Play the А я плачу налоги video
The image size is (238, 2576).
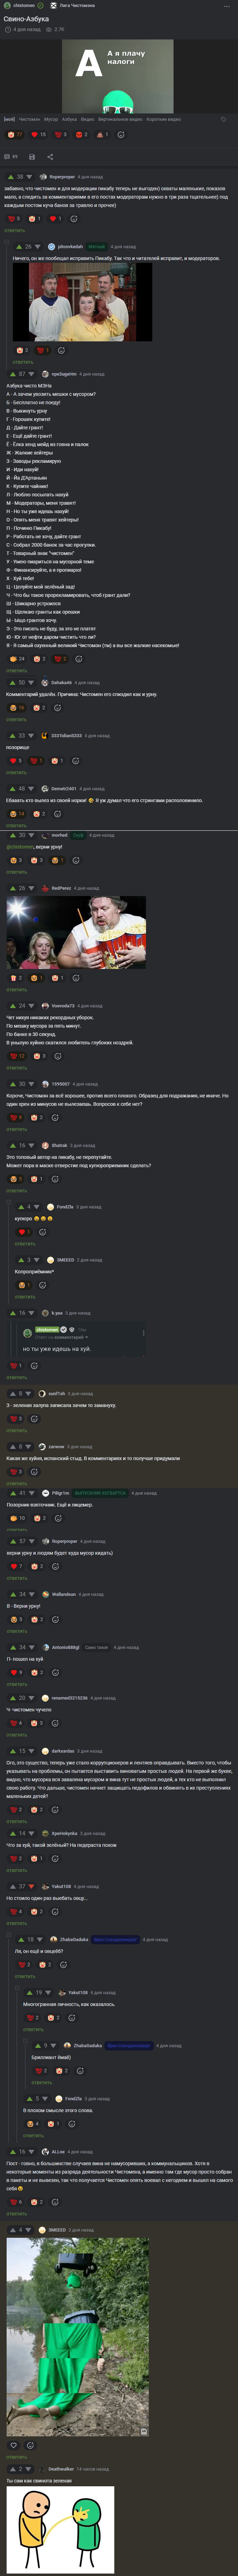point(119,75)
